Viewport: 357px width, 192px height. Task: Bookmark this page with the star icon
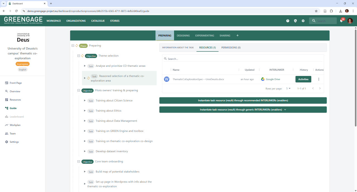(x=316, y=11)
